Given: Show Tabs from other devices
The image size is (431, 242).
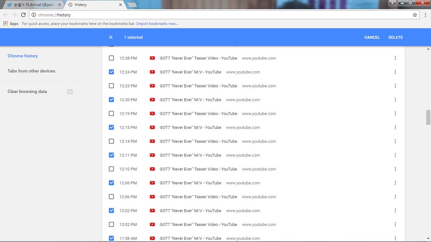Looking at the screenshot, I should pyautogui.click(x=31, y=71).
